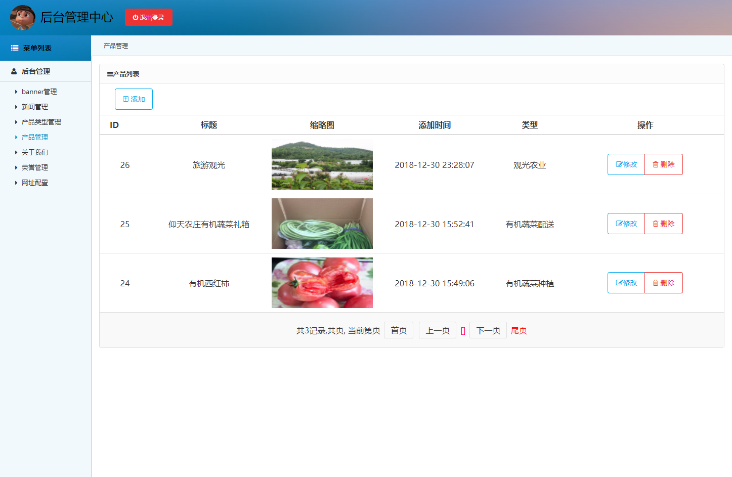Viewport: 732px width, 477px height.
Task: Go to 尾页 in the pagination bar
Action: coord(519,330)
